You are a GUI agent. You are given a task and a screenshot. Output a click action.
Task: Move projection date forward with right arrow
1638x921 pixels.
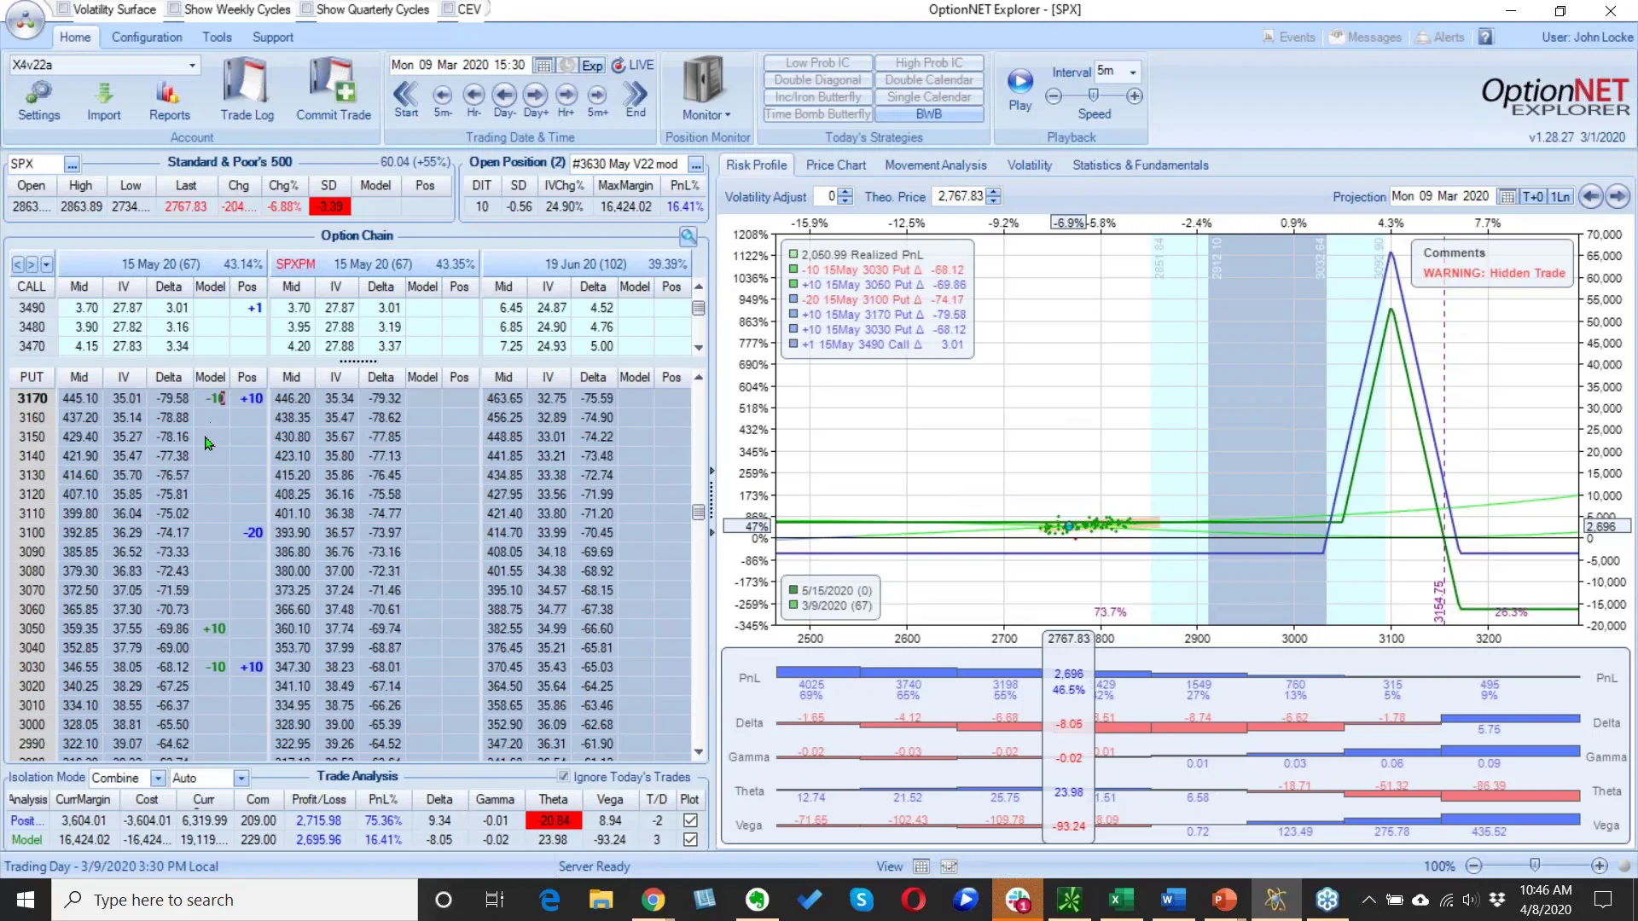[x=1618, y=197]
